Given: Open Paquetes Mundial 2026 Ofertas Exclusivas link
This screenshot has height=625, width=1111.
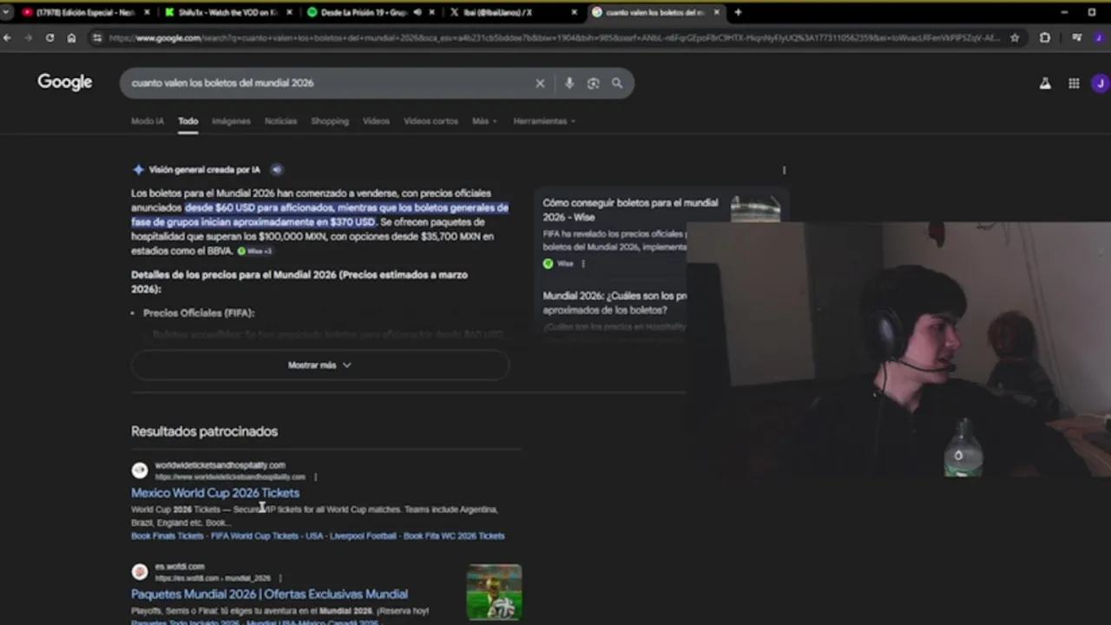Looking at the screenshot, I should [x=269, y=595].
